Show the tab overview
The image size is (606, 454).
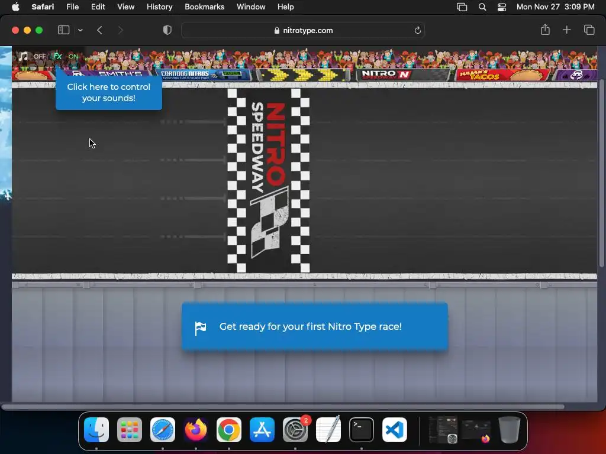tap(589, 30)
